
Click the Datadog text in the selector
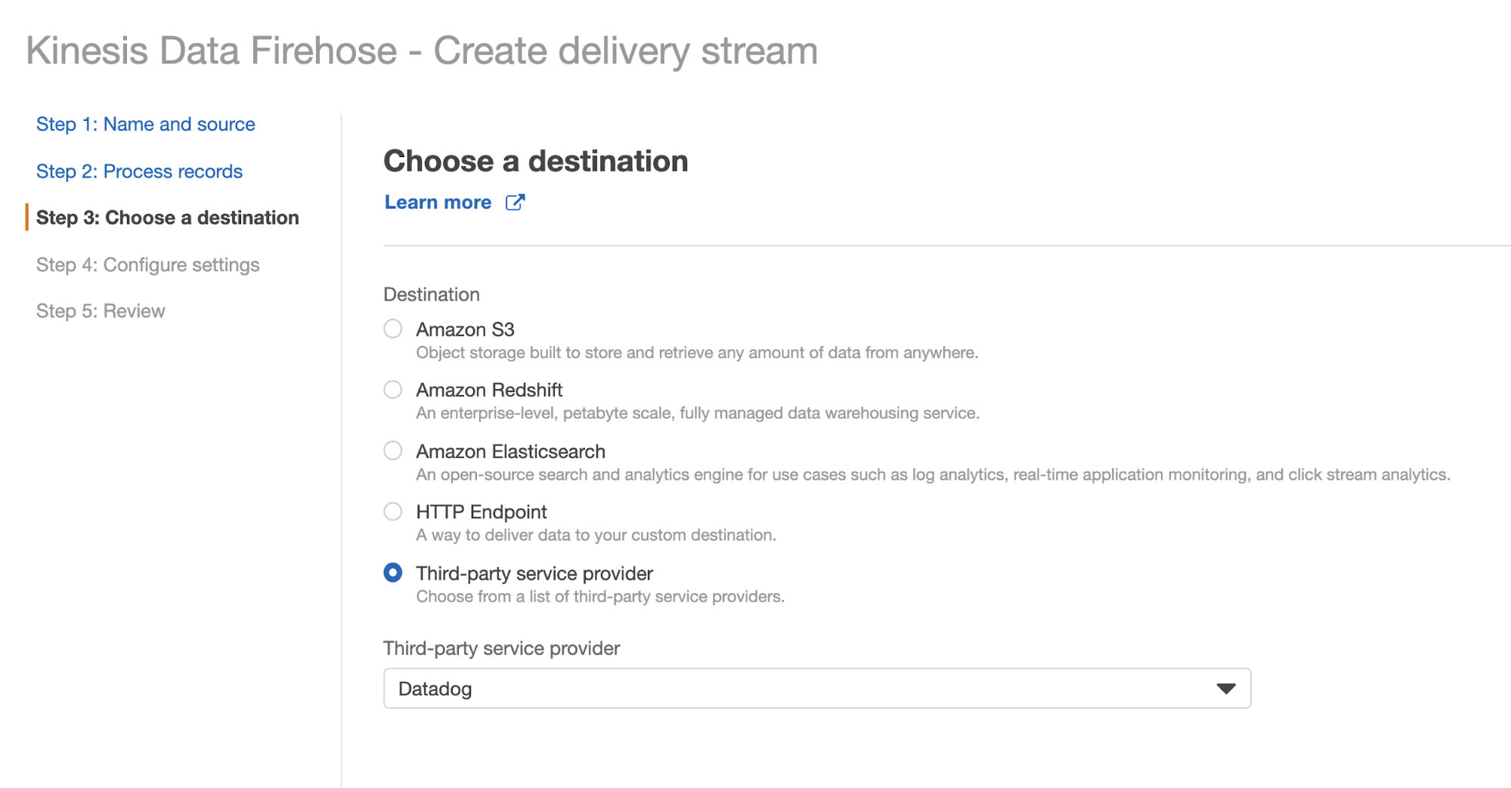tap(435, 688)
